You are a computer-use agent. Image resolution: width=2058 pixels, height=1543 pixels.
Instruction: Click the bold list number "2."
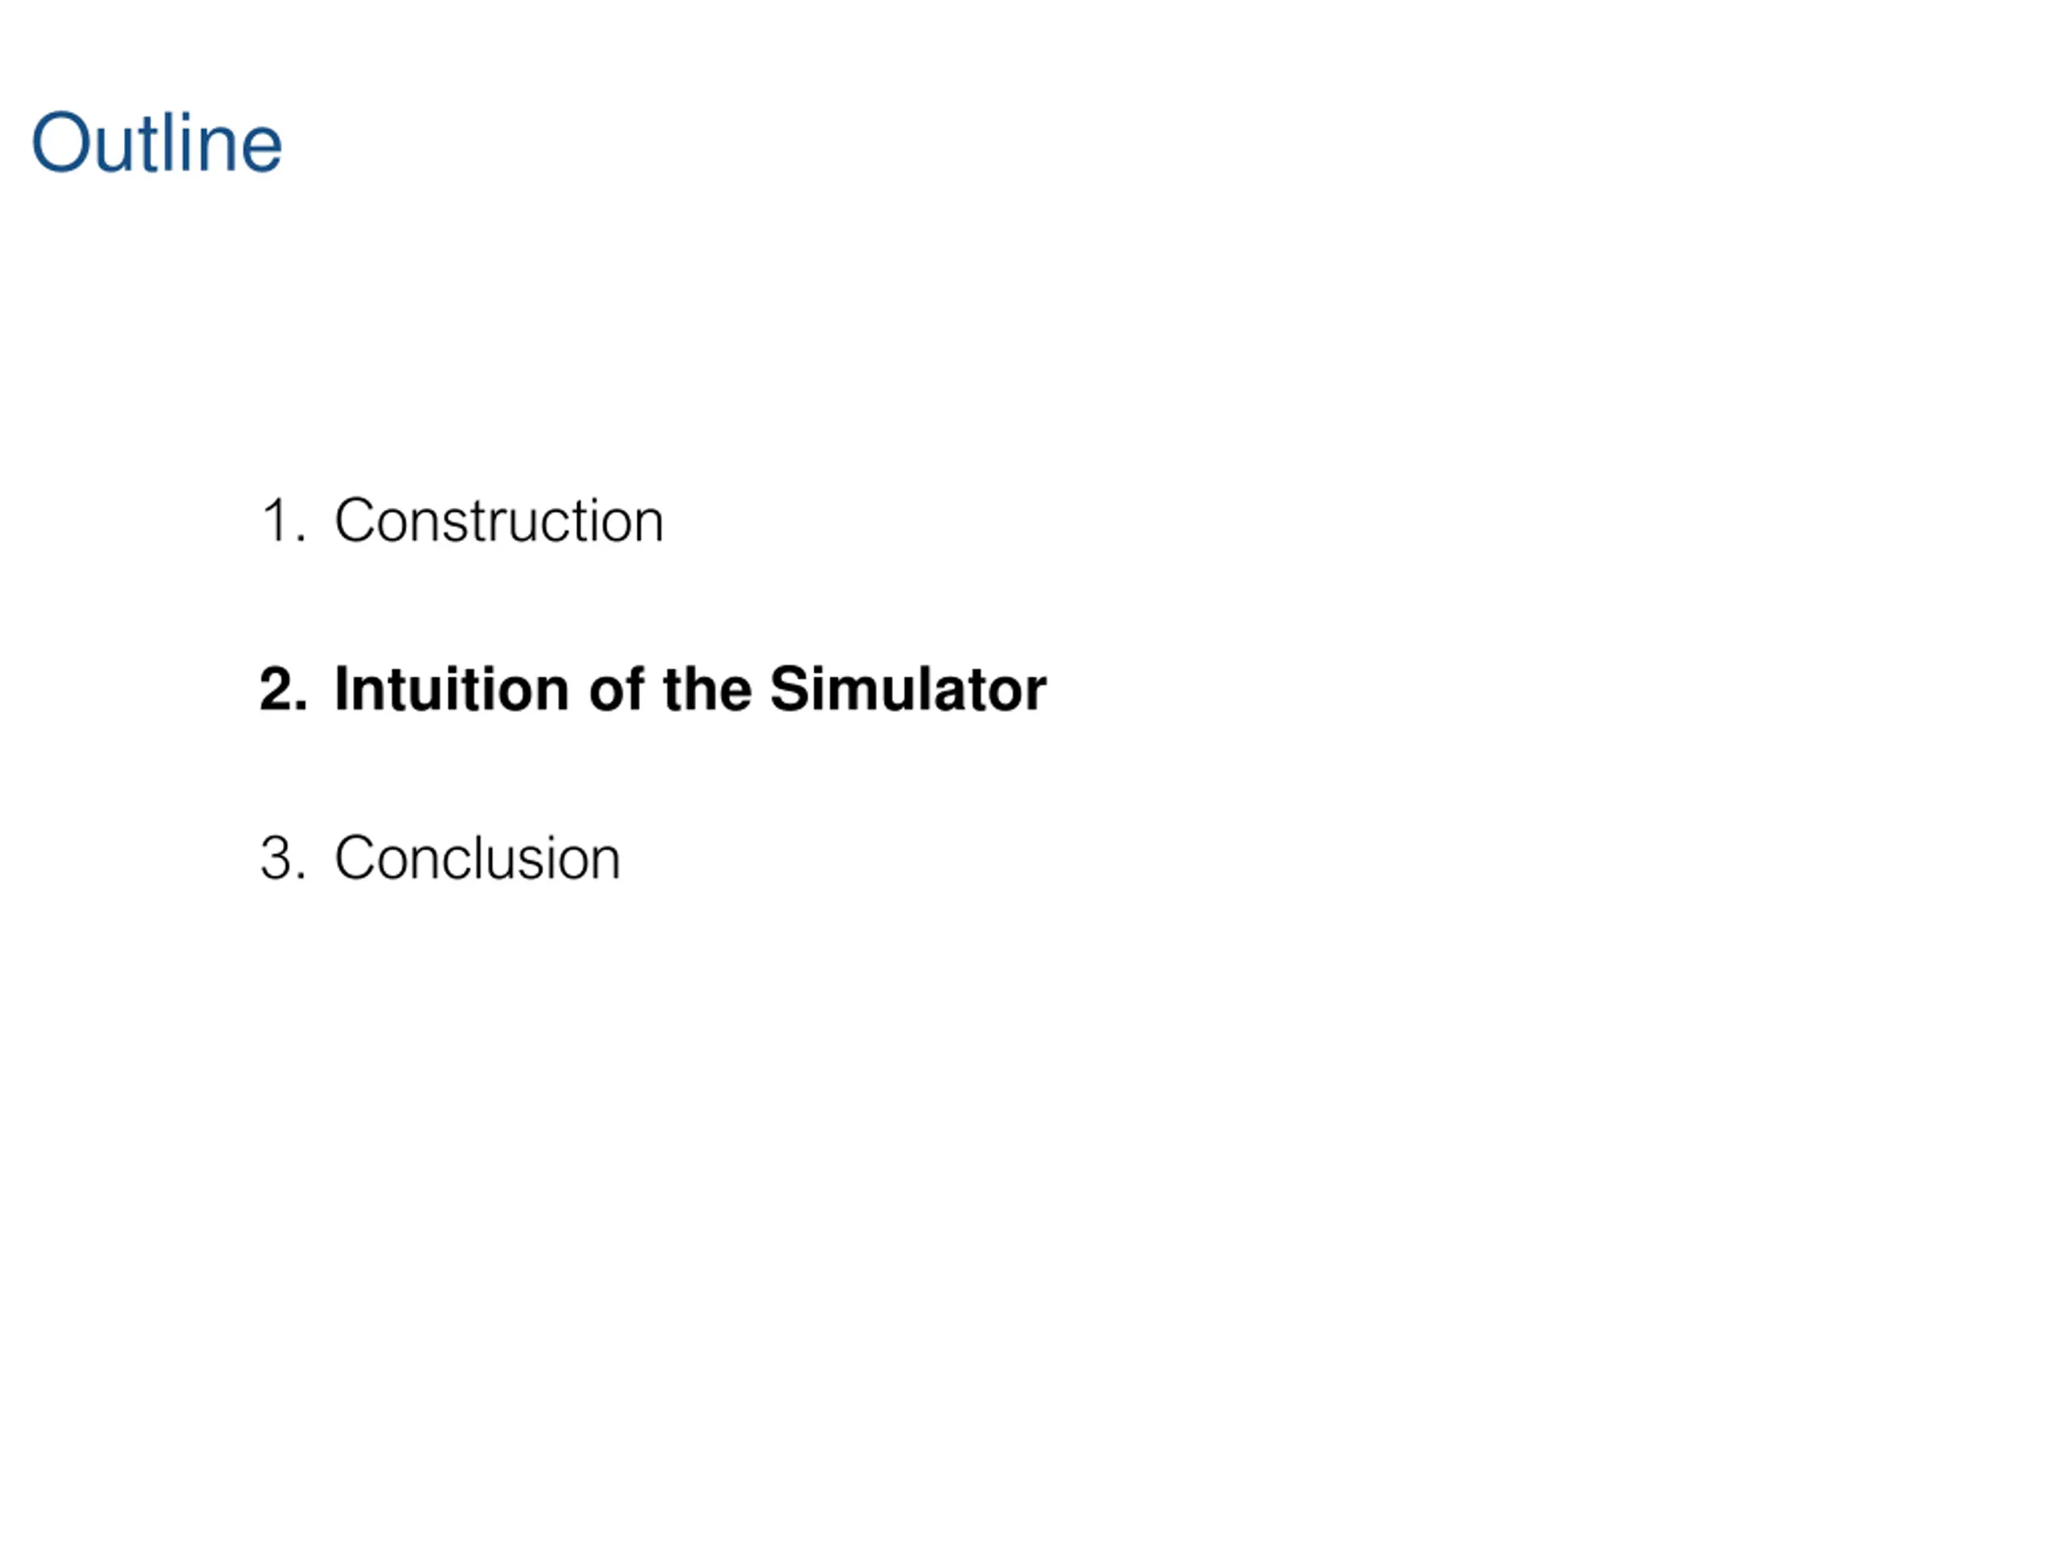click(x=283, y=690)
